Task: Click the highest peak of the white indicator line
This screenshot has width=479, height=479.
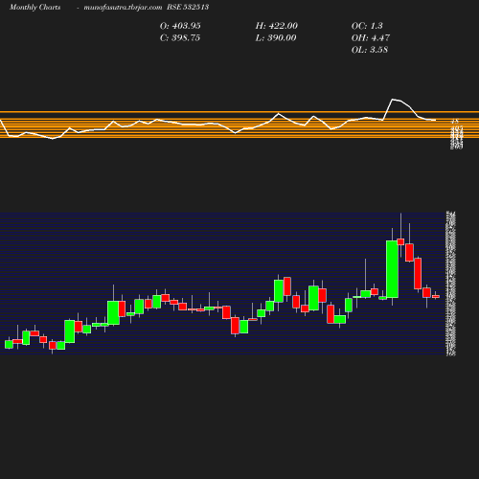Action: (x=393, y=100)
